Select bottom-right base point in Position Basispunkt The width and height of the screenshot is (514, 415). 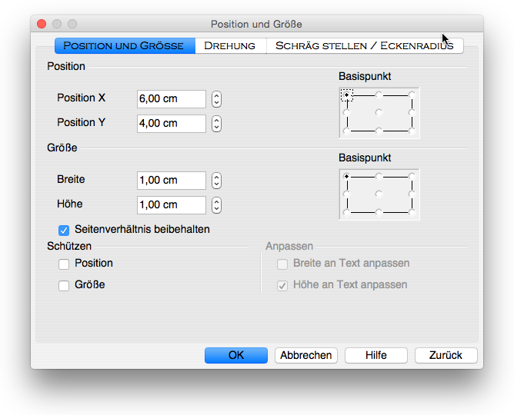click(x=412, y=131)
